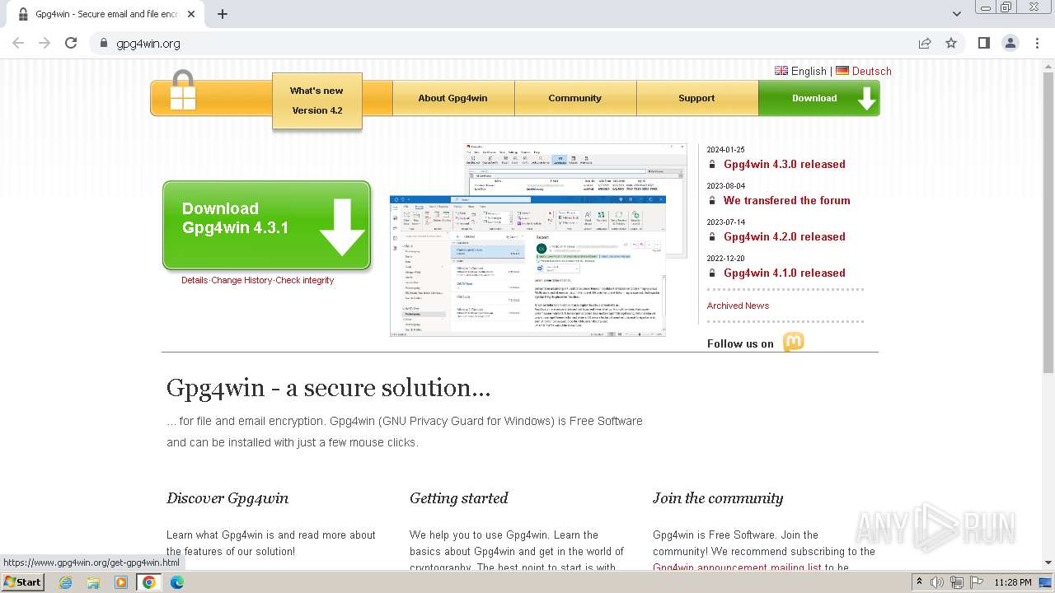Expand the tab search chevron

tap(956, 14)
